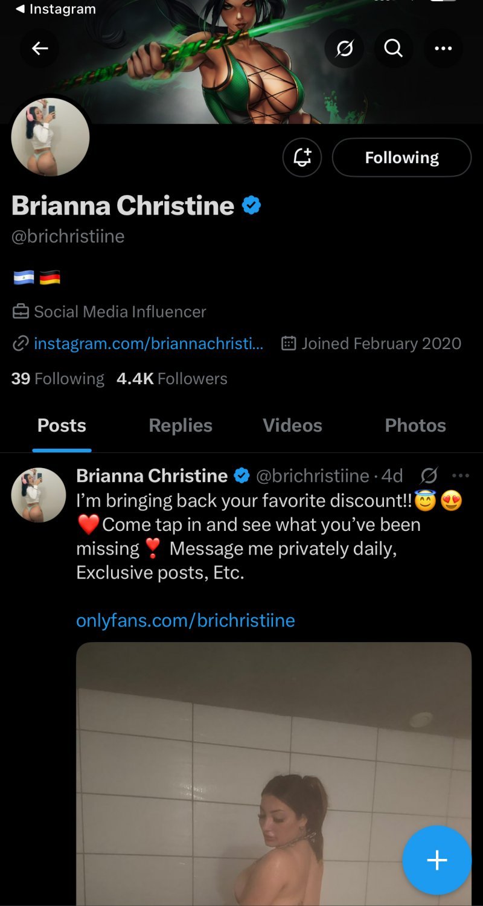Screen dimensions: 483x906
Task: Tap the search magnifier icon
Action: pos(393,48)
